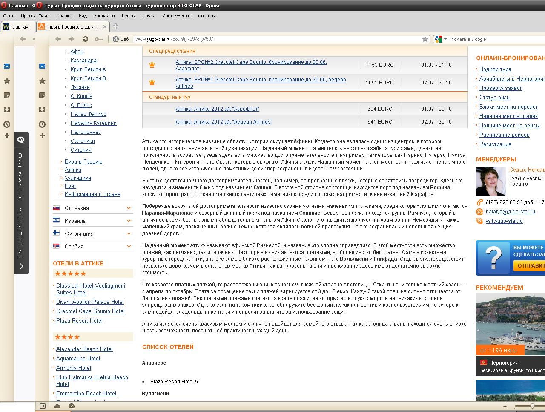Click the Google search engine icon

439,39
